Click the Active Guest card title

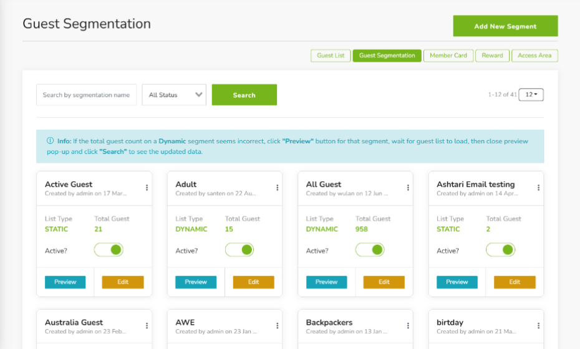pyautogui.click(x=69, y=184)
